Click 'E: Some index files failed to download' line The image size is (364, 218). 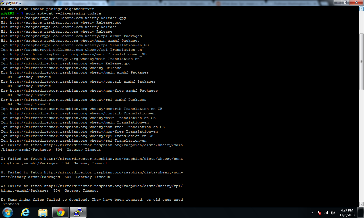[92, 200]
